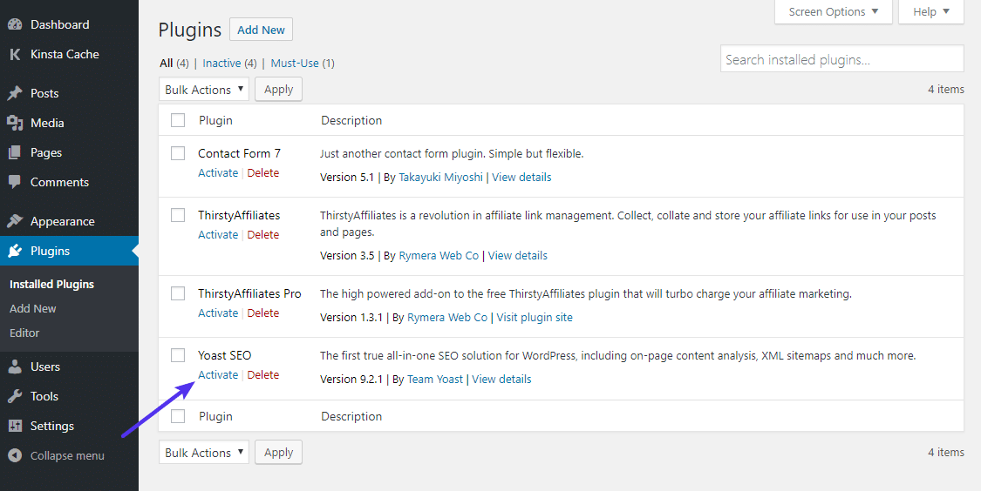Select the Yoast SEO plugin checkbox
Viewport: 981px width, 491px height.
pos(178,355)
